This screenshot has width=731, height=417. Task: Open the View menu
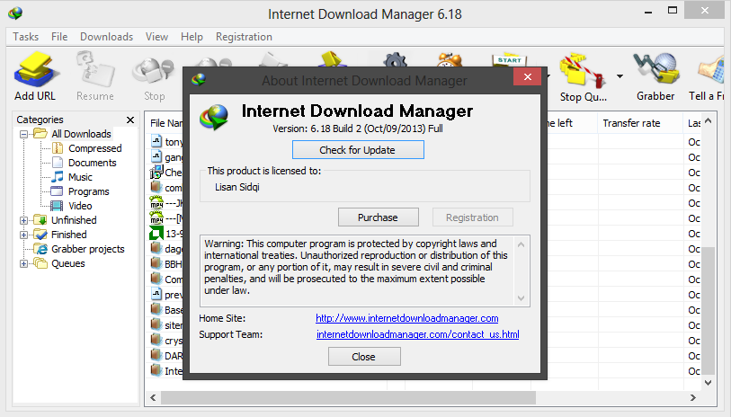(x=156, y=36)
